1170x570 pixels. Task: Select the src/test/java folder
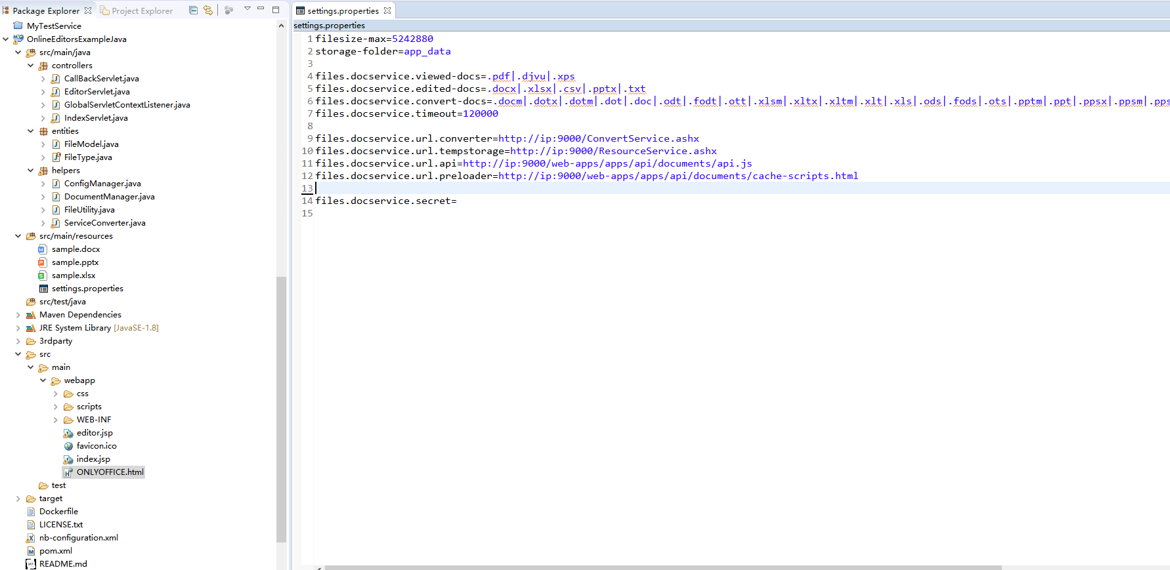[x=62, y=302]
